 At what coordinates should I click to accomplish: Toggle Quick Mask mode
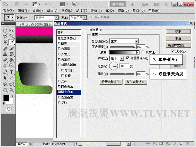pos(9,109)
